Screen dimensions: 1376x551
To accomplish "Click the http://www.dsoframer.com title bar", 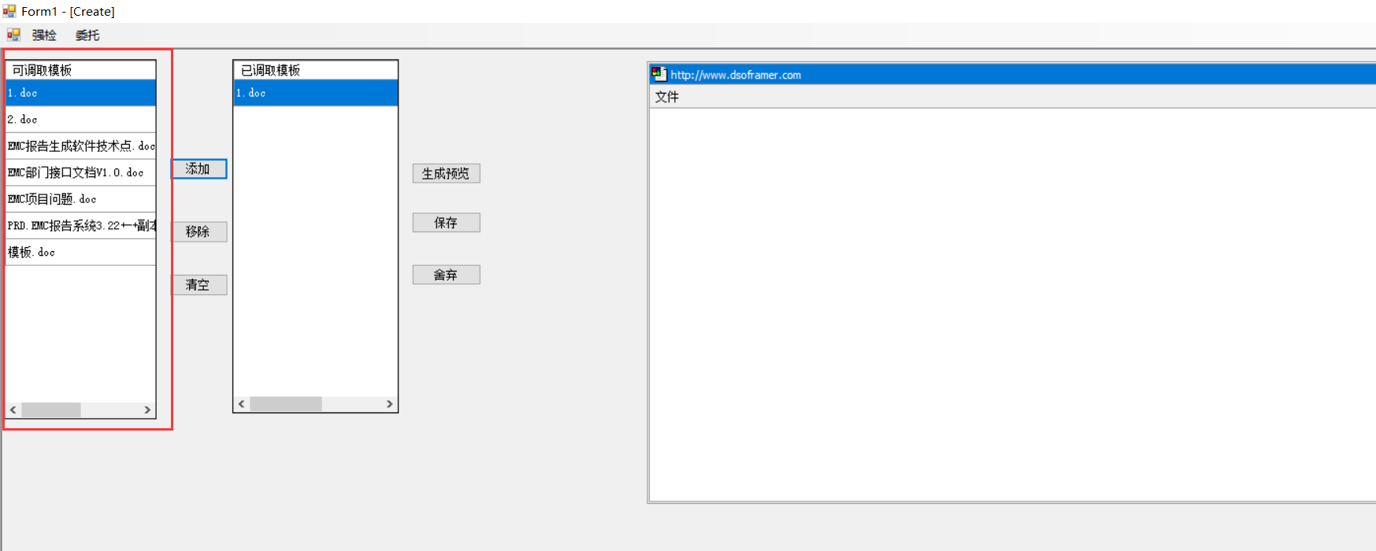I will coord(1012,75).
